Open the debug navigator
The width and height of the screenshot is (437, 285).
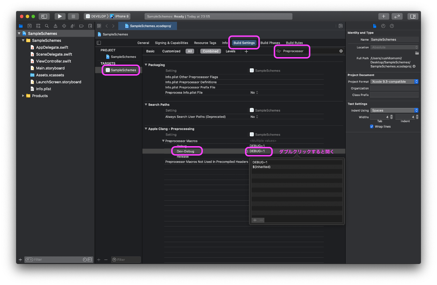coord(73,26)
